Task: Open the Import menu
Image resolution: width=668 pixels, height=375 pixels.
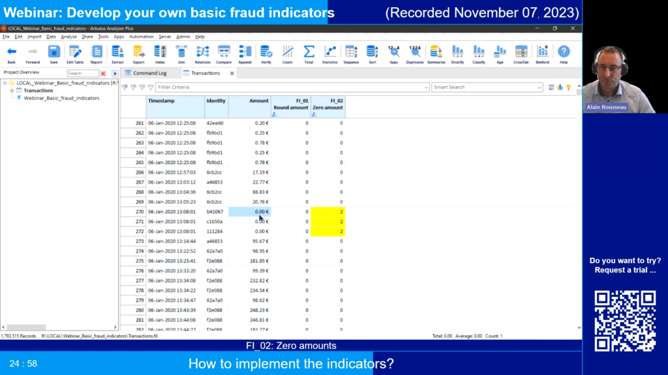Action: (34, 36)
